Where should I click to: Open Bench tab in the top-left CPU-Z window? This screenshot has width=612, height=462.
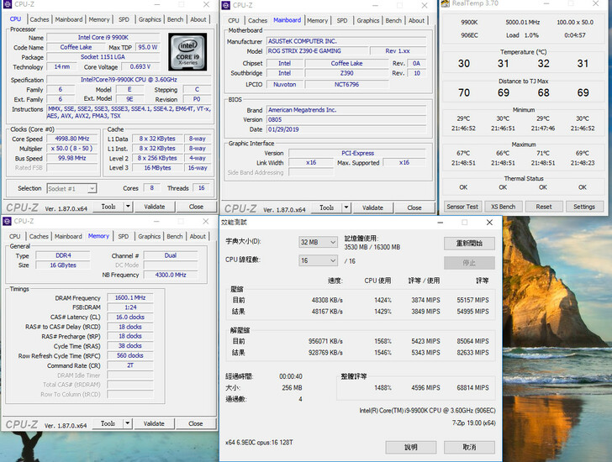point(175,19)
